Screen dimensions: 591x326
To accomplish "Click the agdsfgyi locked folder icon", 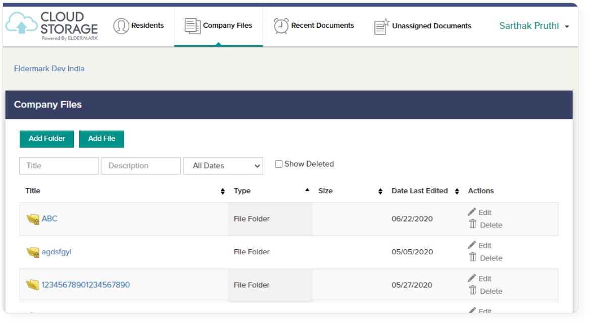I will 33,252.
